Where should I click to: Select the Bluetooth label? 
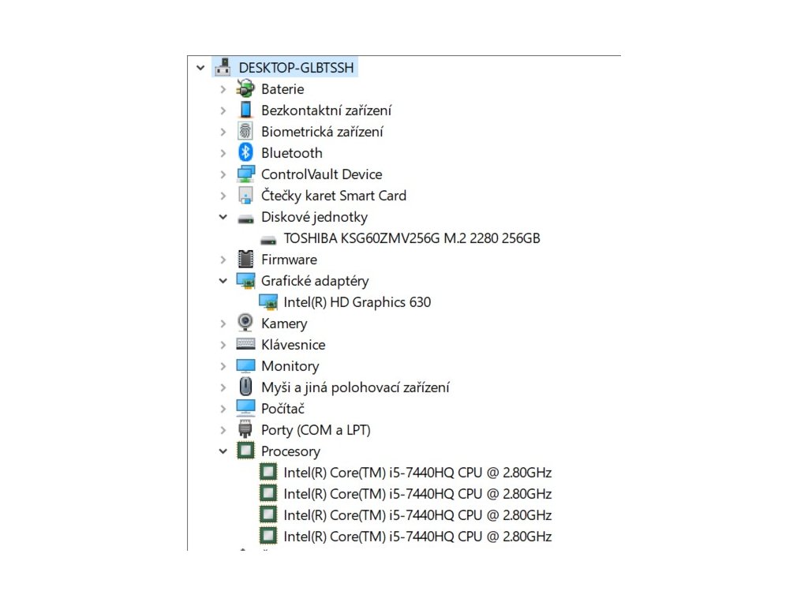[292, 153]
